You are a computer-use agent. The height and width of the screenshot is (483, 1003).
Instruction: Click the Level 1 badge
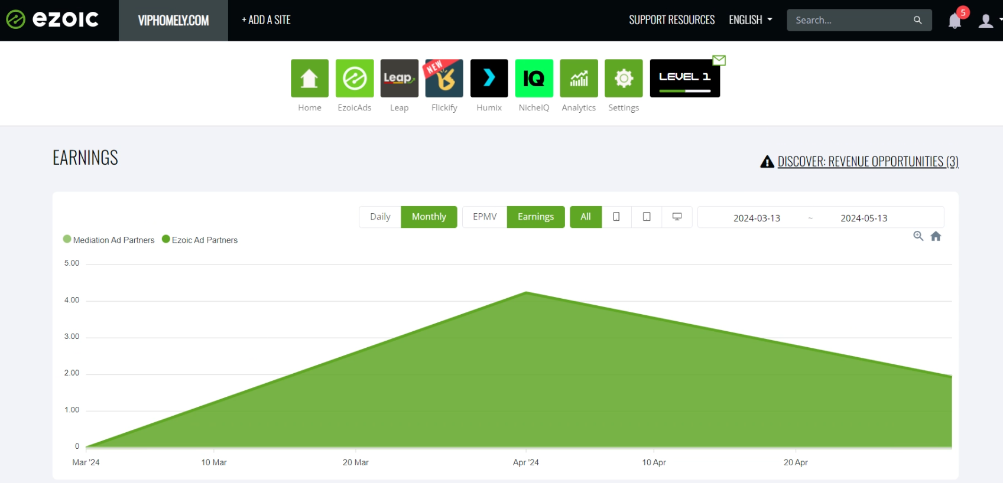[684, 78]
